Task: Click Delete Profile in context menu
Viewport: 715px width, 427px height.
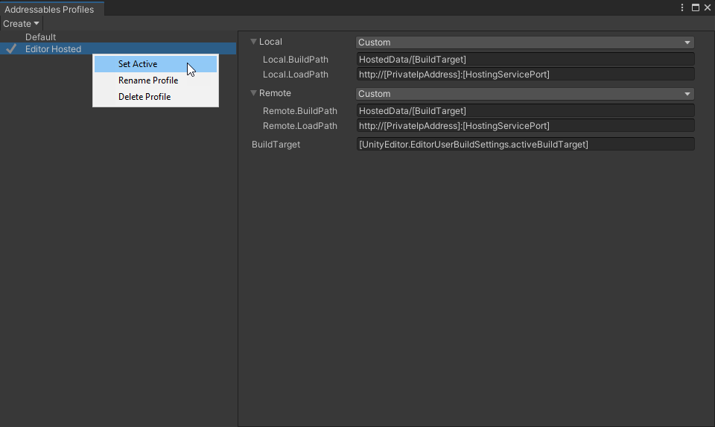Action: coord(144,97)
